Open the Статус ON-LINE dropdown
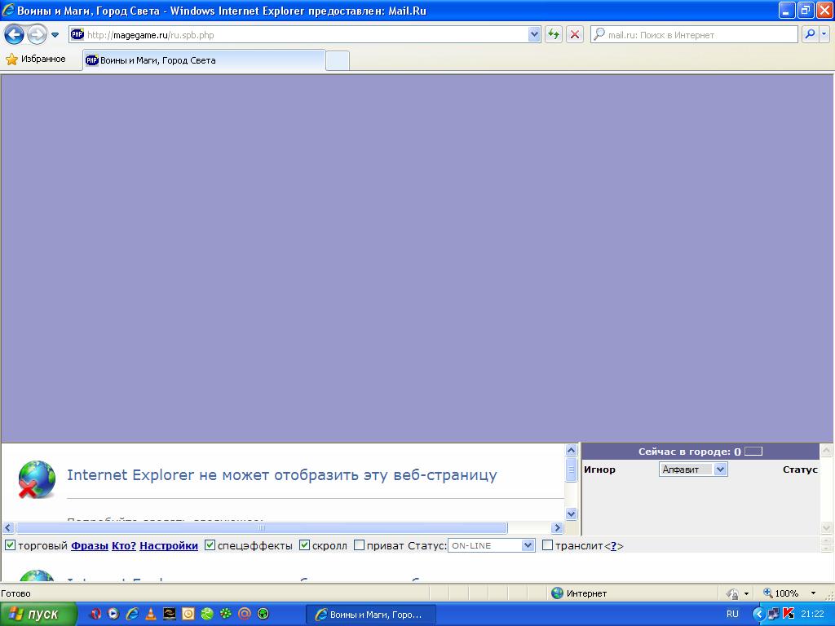 click(491, 545)
